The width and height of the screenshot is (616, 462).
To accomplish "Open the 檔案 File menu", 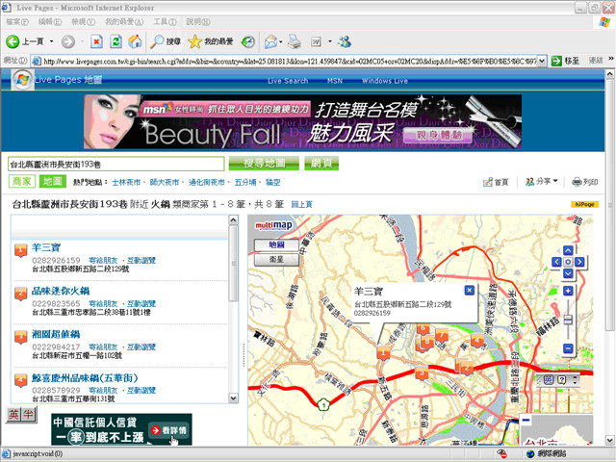I will [x=17, y=21].
